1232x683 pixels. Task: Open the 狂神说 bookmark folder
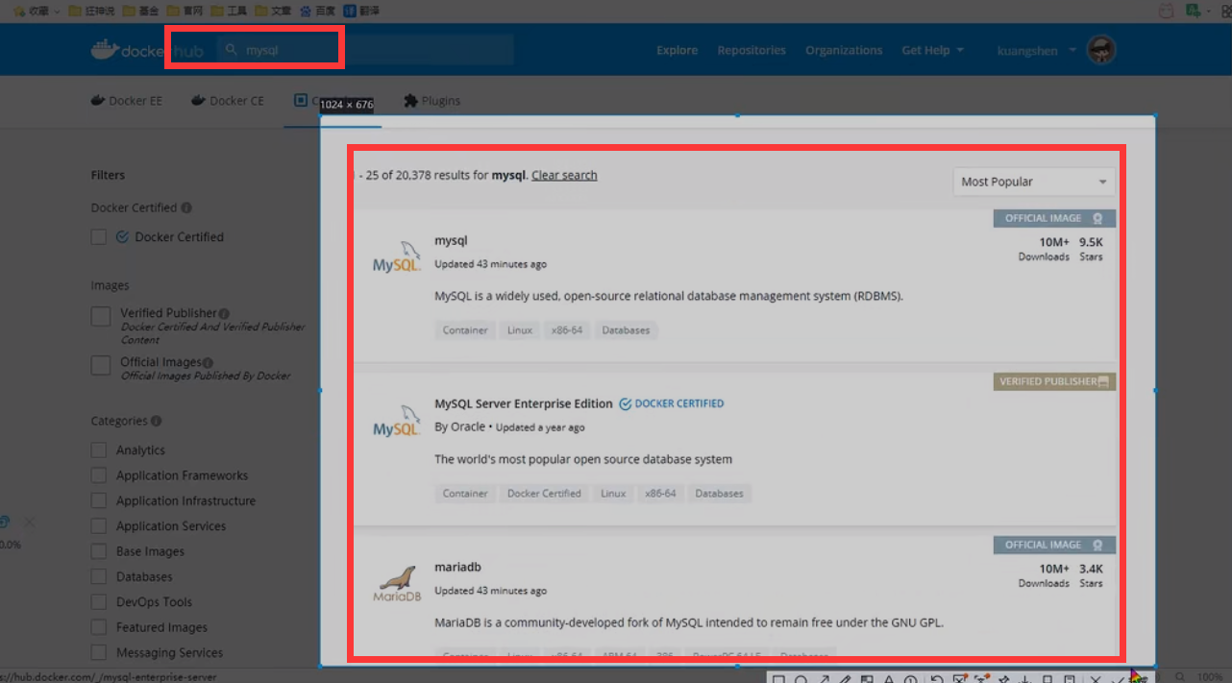(91, 11)
